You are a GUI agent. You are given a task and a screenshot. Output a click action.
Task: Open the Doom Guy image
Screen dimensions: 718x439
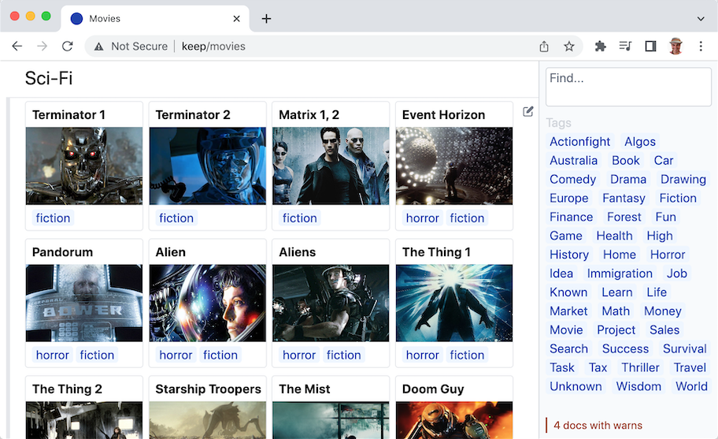tap(454, 420)
